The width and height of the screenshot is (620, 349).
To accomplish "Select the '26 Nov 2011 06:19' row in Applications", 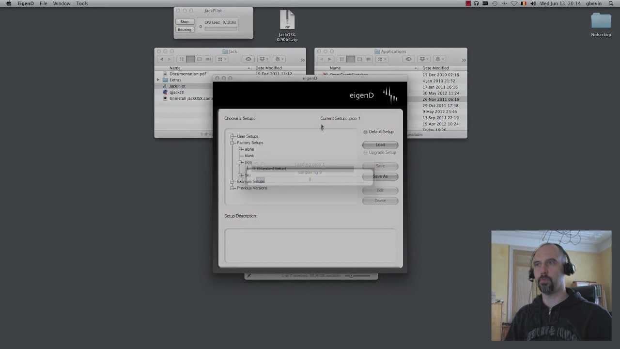I will [x=437, y=99].
